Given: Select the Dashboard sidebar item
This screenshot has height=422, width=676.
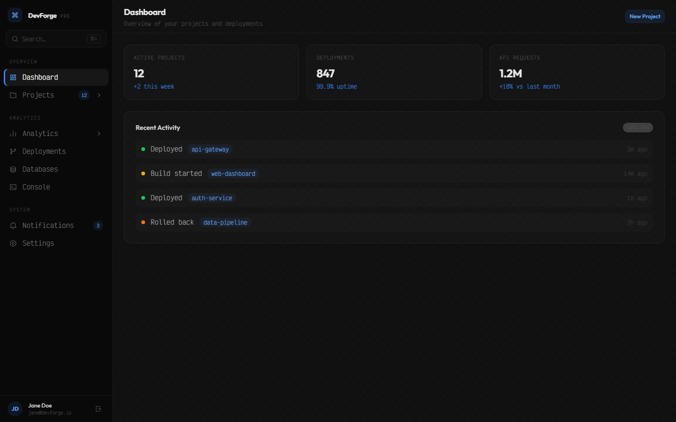Looking at the screenshot, I should pyautogui.click(x=56, y=77).
